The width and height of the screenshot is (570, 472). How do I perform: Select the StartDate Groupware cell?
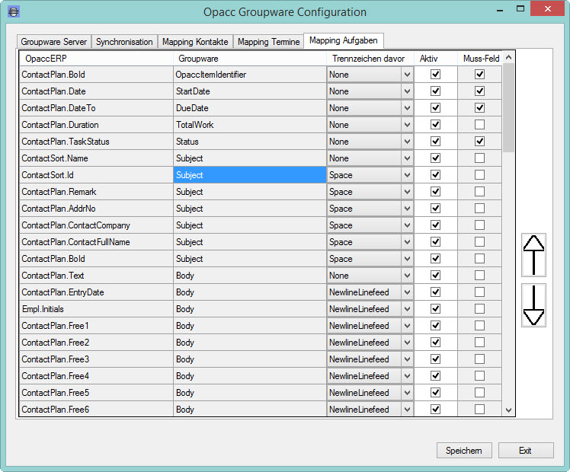pyautogui.click(x=250, y=91)
